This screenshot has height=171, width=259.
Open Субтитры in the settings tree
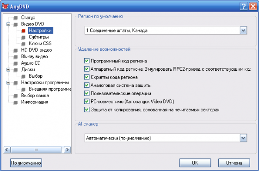(x=39, y=37)
